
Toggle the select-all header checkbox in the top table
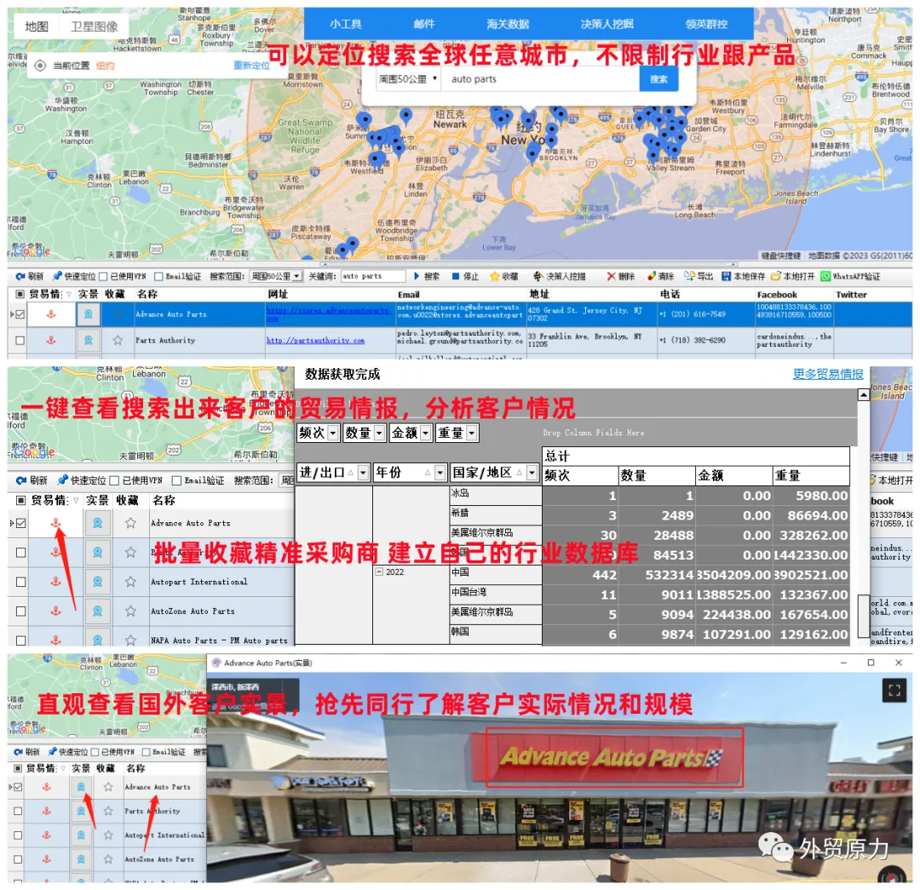pos(20,294)
